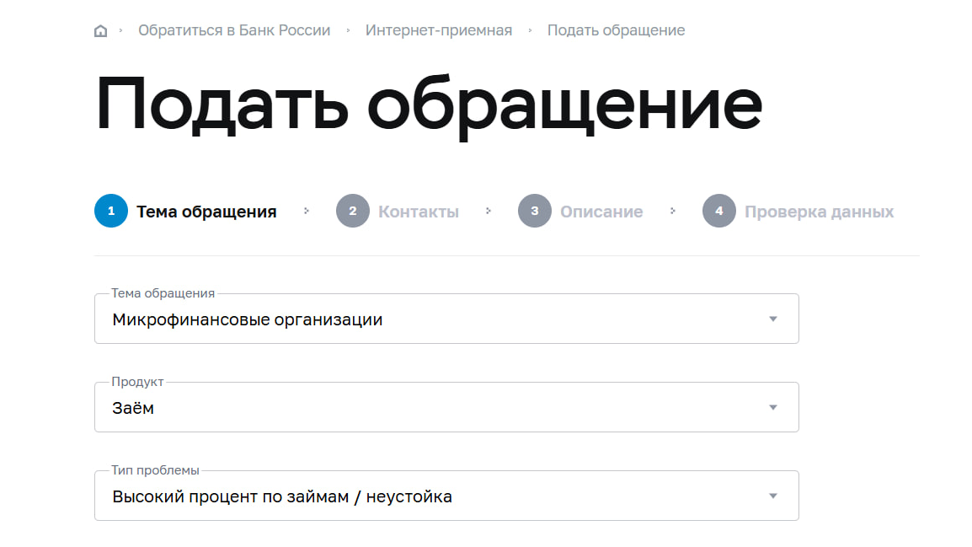Image resolution: width=972 pixels, height=547 pixels.
Task: Open the 'Обратиться в Банк России' breadcrumb link
Action: [x=234, y=30]
